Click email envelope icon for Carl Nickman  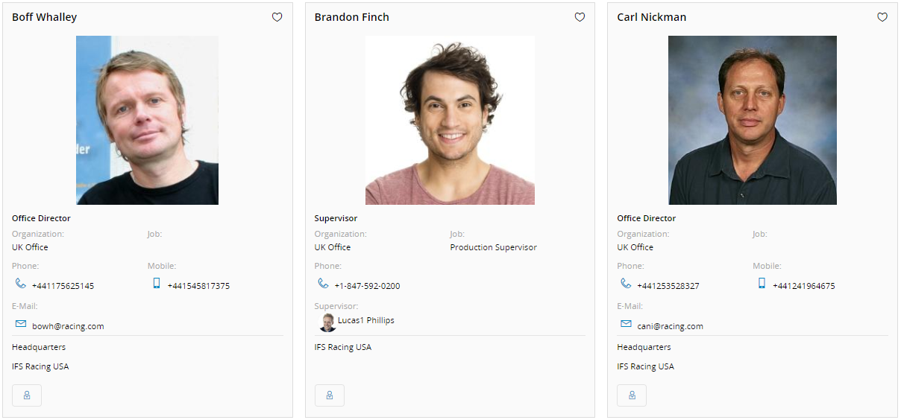(x=626, y=325)
